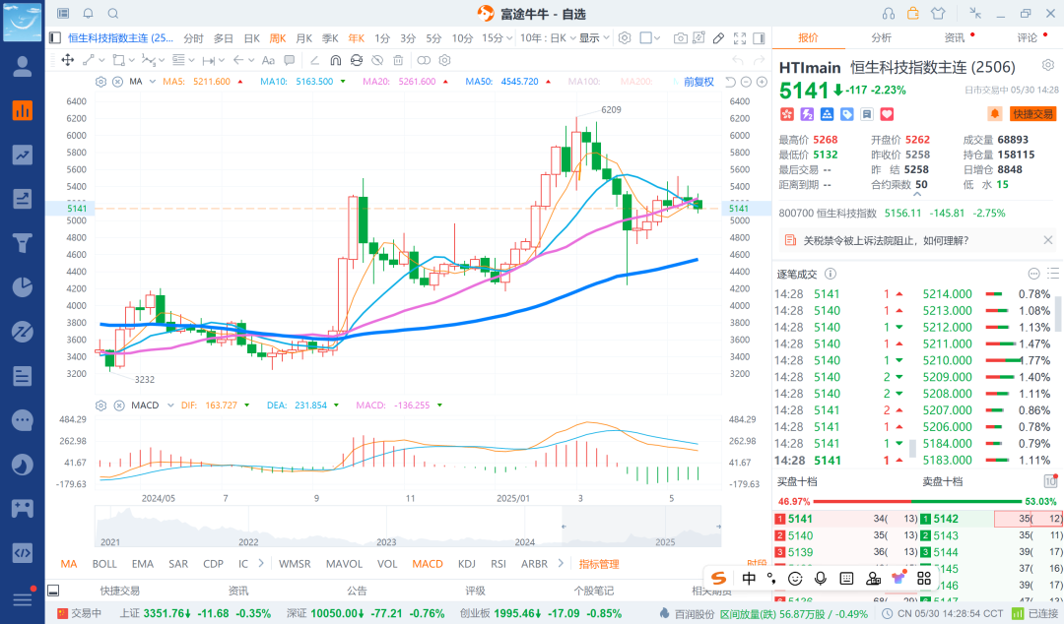
Task: Open the code brackets icon in sidebar
Action: (x=23, y=553)
